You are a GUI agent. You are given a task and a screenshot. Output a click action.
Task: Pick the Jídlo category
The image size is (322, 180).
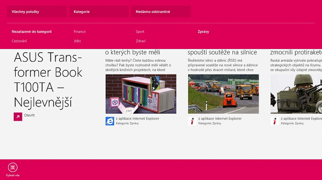tap(77, 41)
